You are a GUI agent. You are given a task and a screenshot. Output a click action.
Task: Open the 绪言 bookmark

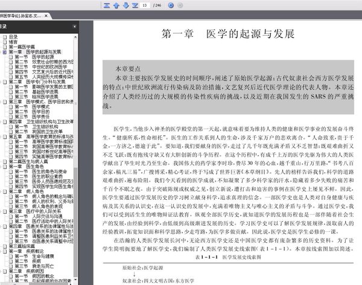13,42
